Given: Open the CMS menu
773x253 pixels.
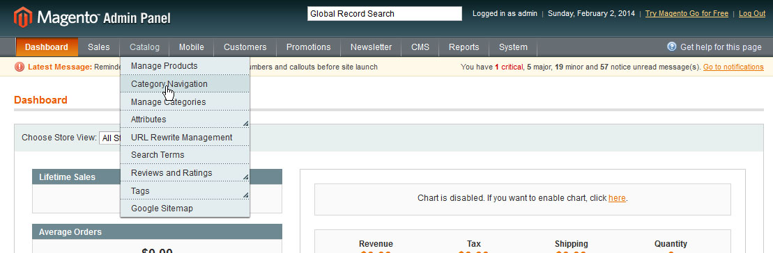Looking at the screenshot, I should (x=420, y=47).
